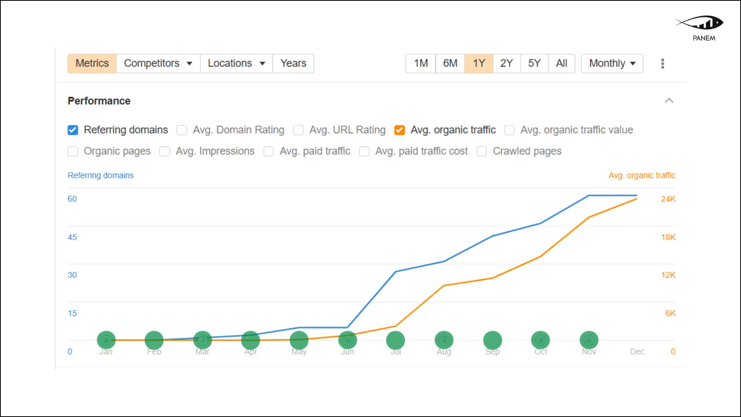Click the Google event marker near Nov
Image resolution: width=741 pixels, height=417 pixels.
589,340
